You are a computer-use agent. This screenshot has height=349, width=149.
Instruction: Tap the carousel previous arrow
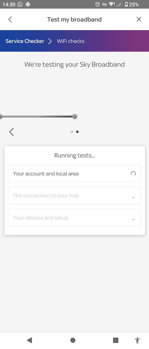(x=11, y=132)
